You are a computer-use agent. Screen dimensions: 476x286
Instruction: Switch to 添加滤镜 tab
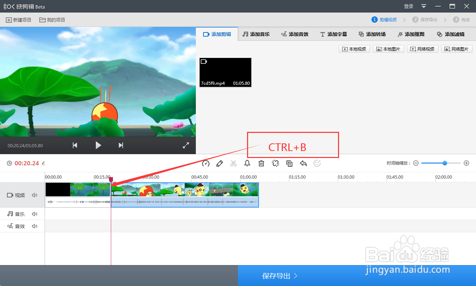coord(451,34)
